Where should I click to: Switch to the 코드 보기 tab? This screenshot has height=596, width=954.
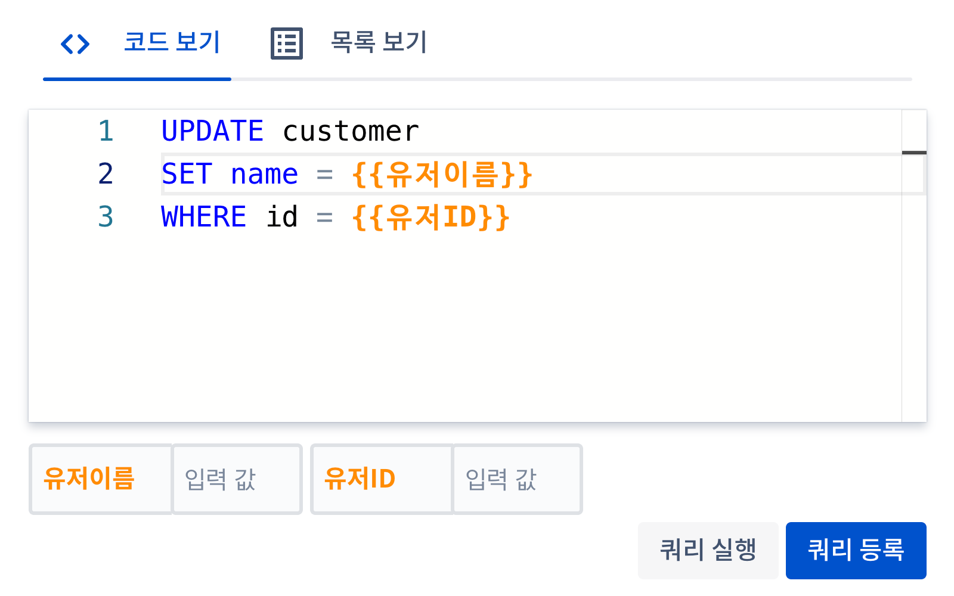[137, 44]
